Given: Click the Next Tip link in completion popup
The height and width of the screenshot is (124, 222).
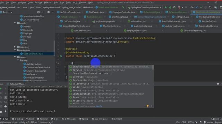Looking at the screenshot, I should 99,106.
